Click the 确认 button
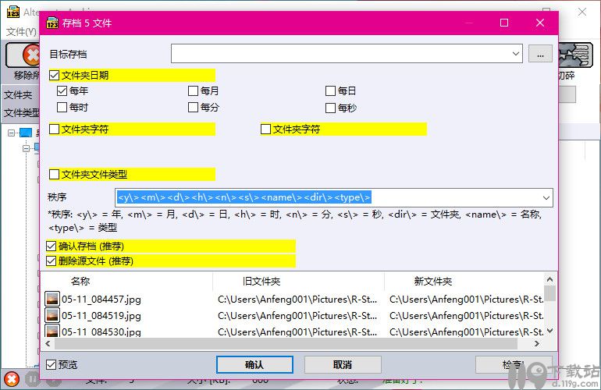The width and height of the screenshot is (601, 390). click(x=254, y=364)
